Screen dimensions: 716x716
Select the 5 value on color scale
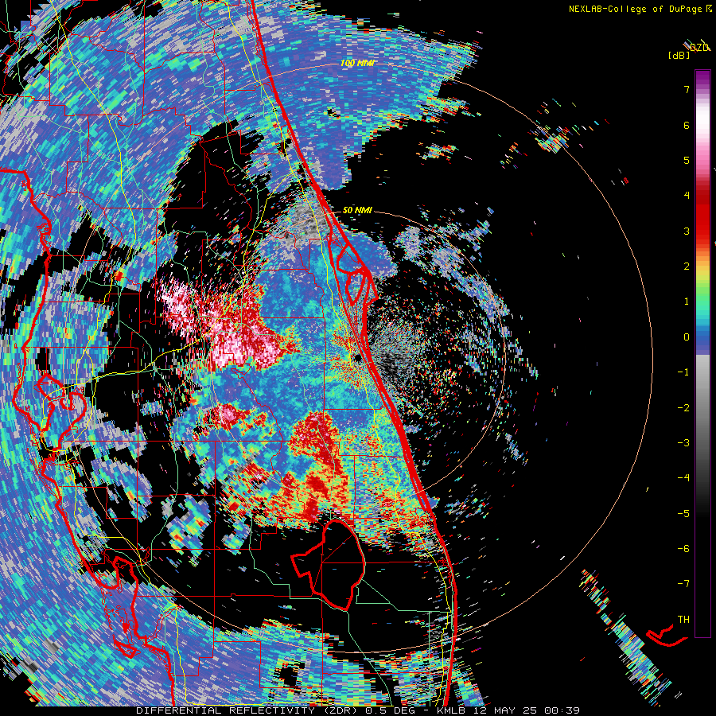coord(687,160)
